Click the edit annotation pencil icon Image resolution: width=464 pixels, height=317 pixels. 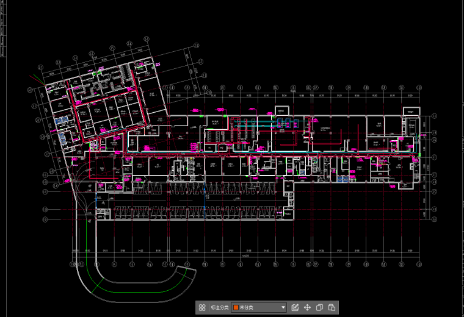295,308
